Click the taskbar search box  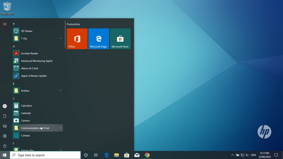[45, 155]
